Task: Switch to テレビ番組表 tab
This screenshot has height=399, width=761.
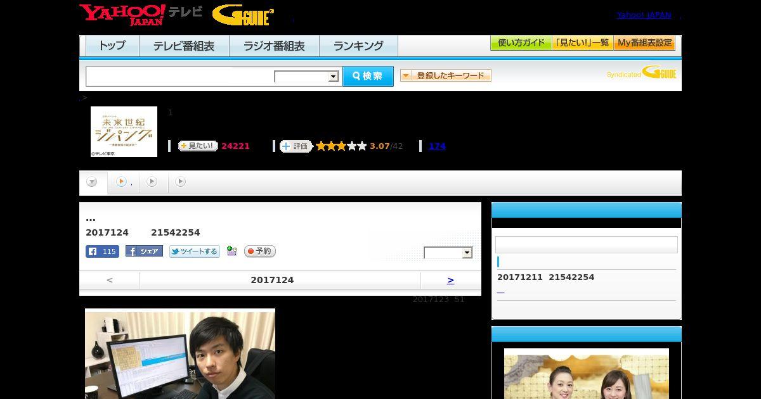Action: pos(184,46)
